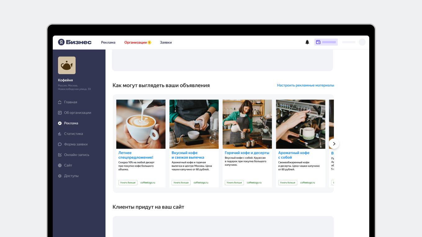Click the Летнее спецпредложение! ad title
This screenshot has width=422, height=237.
[x=136, y=155]
